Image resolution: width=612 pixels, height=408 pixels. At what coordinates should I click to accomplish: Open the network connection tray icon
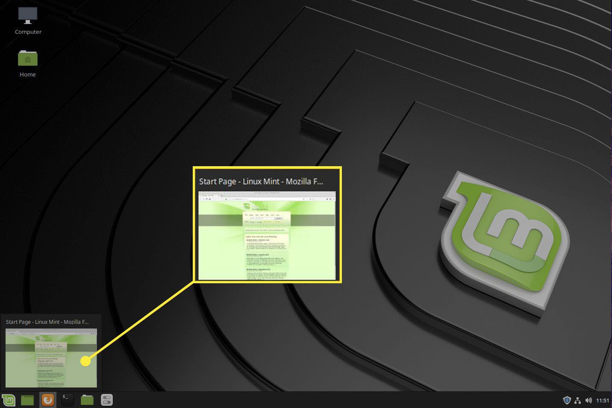pyautogui.click(x=578, y=400)
